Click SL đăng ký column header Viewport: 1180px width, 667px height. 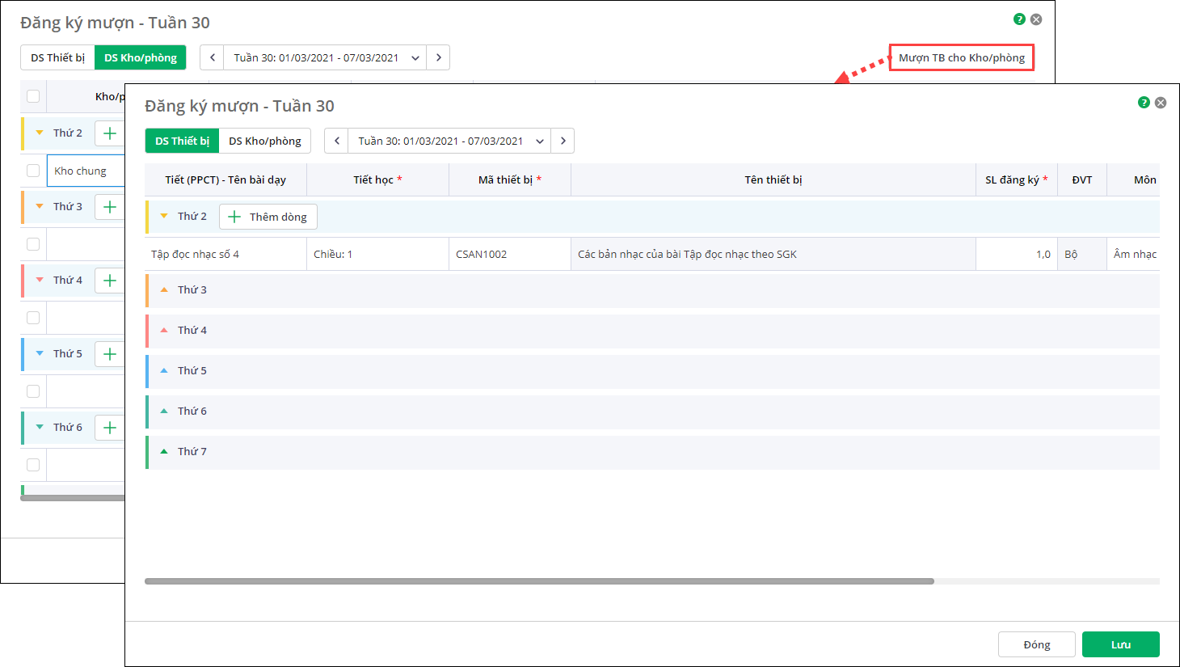pos(1017,179)
